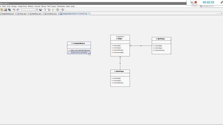Click the Build Project hammer icon
Image resolution: width=223 pixels, height=125 pixels.
click(45, 10)
